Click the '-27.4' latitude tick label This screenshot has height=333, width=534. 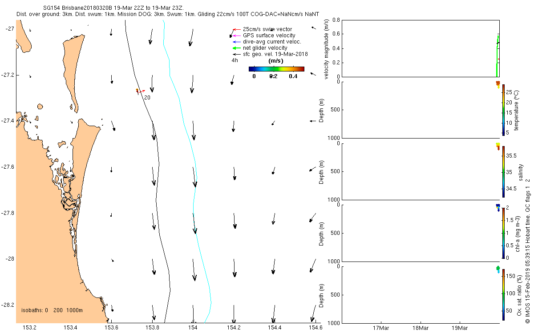pos(8,121)
